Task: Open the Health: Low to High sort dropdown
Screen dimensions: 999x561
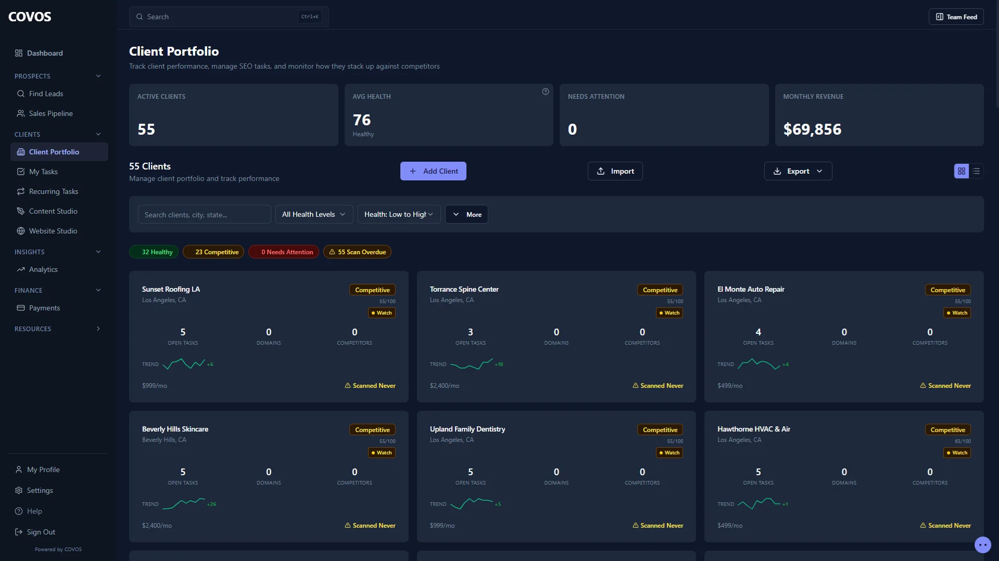Action: click(x=398, y=214)
